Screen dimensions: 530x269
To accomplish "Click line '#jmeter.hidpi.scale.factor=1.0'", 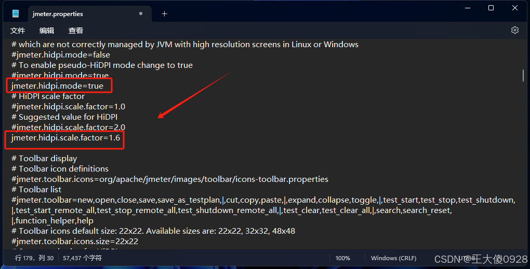I will [x=68, y=107].
